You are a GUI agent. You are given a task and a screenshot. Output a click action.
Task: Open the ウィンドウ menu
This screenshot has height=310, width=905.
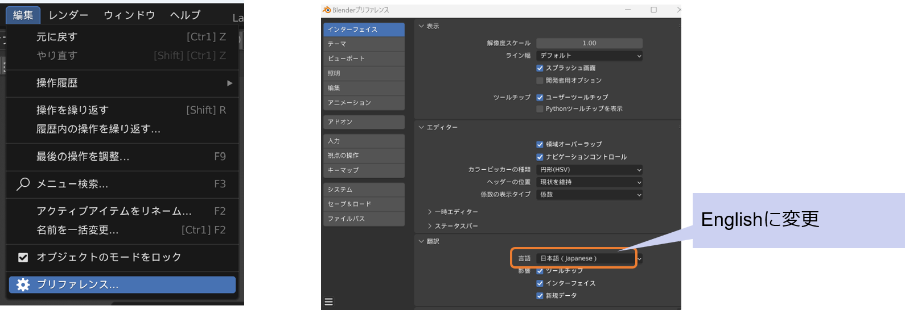click(x=129, y=15)
